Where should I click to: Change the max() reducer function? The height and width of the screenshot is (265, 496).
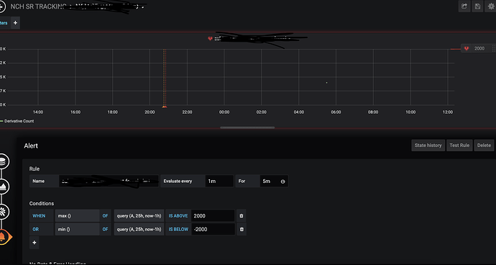[x=77, y=216]
